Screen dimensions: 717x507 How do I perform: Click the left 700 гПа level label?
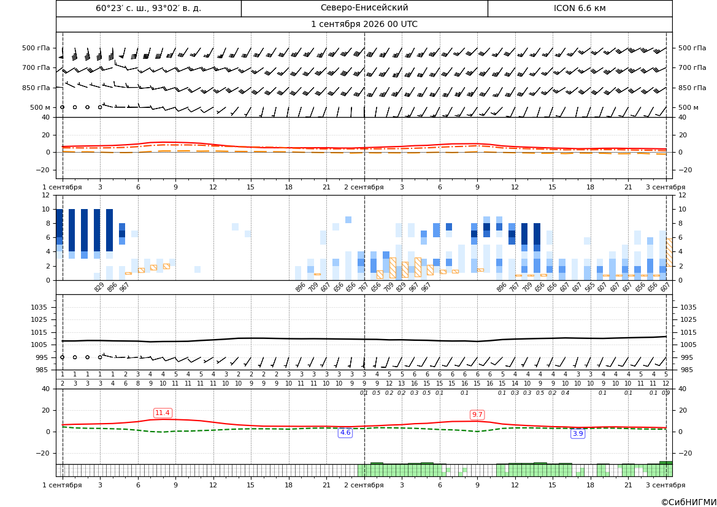point(36,67)
